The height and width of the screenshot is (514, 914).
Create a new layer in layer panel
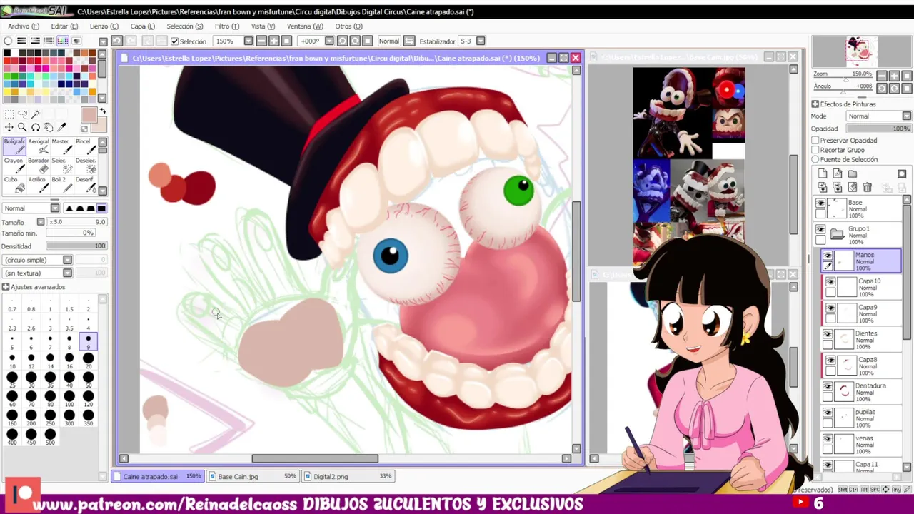click(823, 173)
